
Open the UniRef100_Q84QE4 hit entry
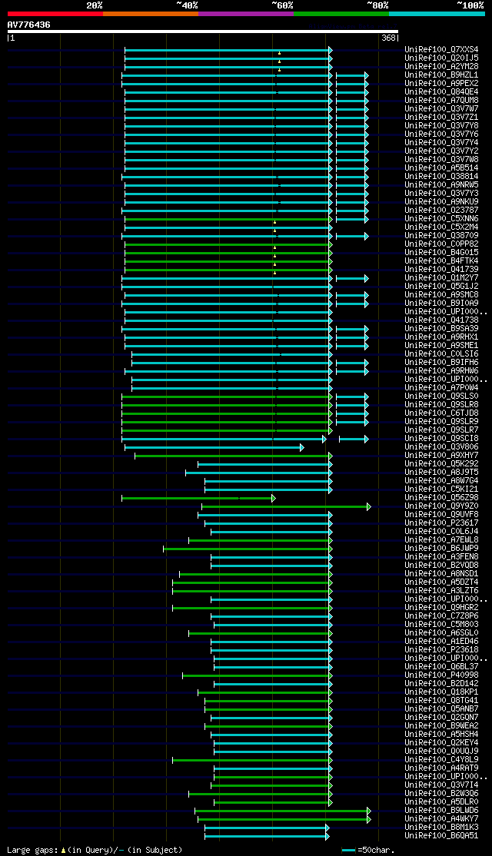(x=441, y=91)
